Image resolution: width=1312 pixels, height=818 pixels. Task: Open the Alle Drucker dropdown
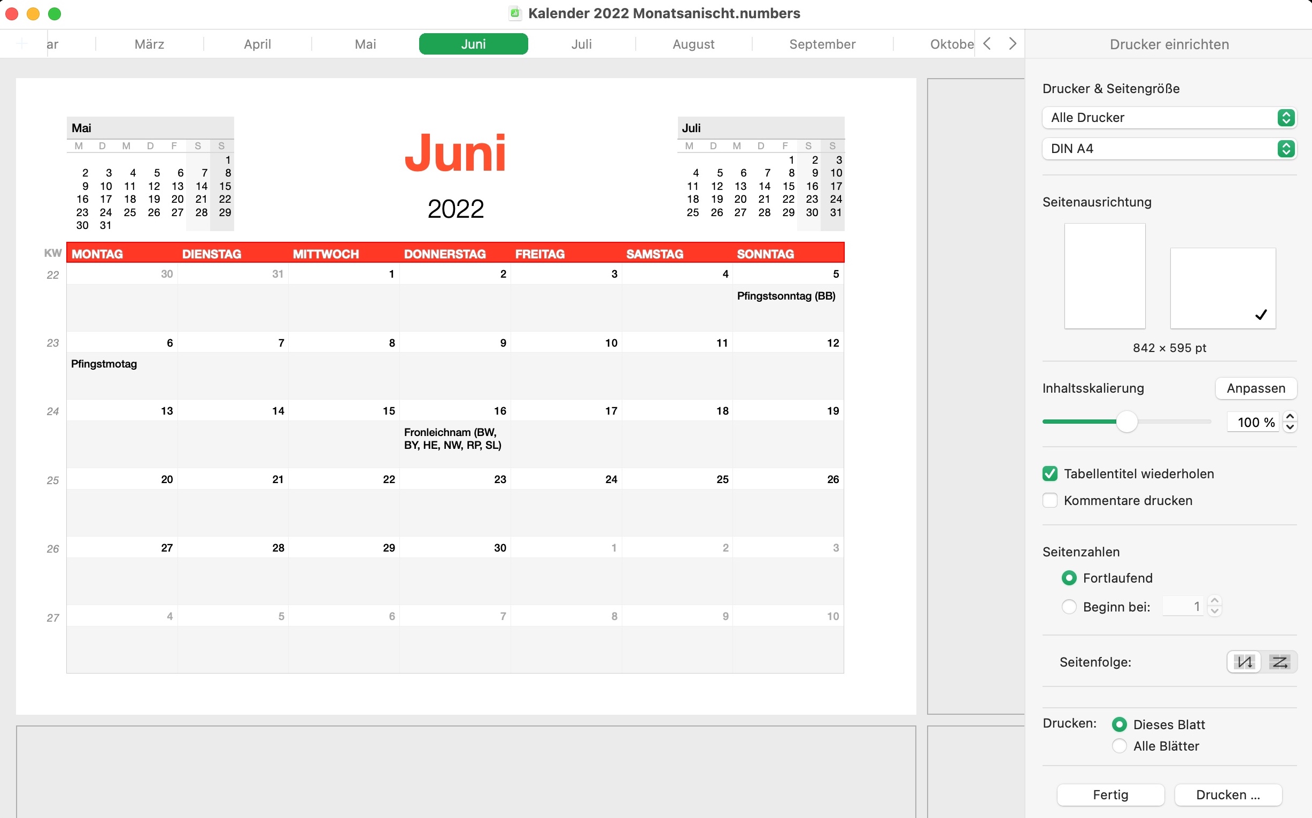click(1168, 117)
